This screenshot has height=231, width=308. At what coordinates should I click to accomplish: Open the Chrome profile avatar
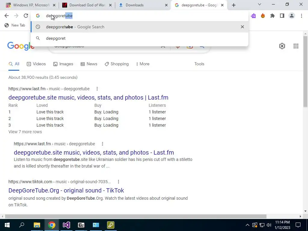(x=292, y=16)
